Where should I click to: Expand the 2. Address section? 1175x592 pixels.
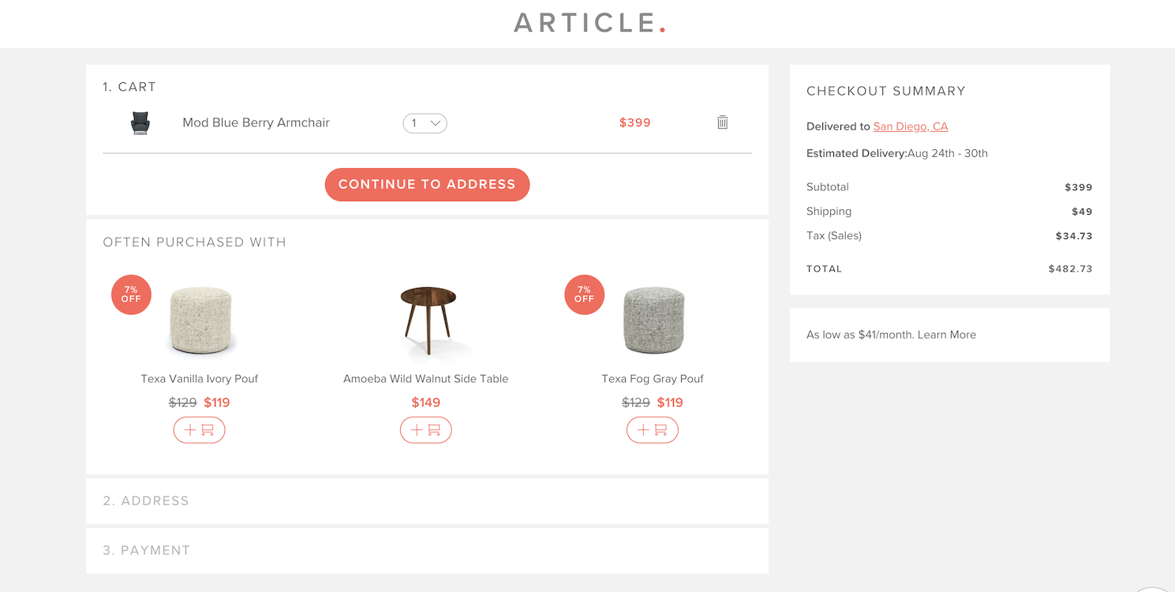pos(427,501)
